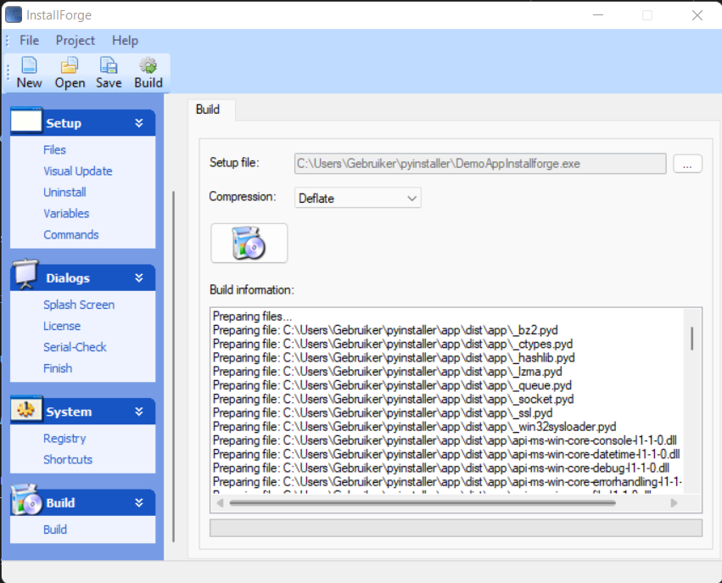
Task: Open the Finish dialog settings
Action: click(x=58, y=368)
